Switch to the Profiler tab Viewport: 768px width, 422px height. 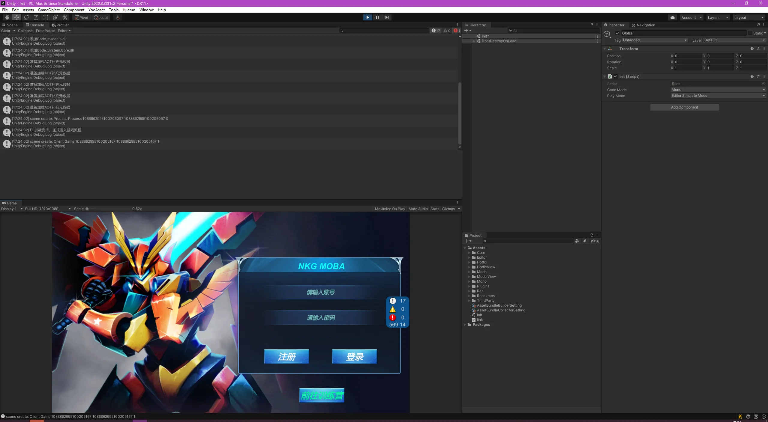click(x=60, y=25)
